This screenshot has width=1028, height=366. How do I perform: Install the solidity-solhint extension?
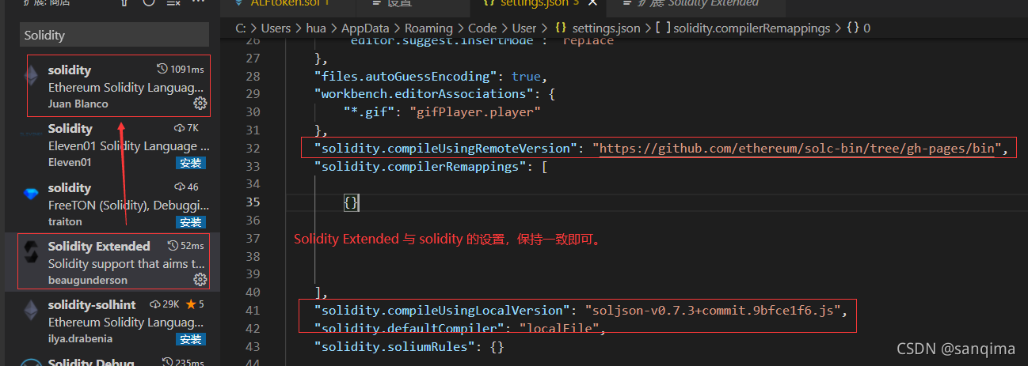click(x=190, y=339)
